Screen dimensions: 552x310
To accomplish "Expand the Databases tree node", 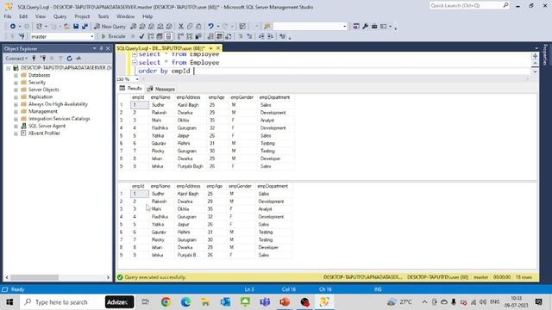I will tap(16, 75).
